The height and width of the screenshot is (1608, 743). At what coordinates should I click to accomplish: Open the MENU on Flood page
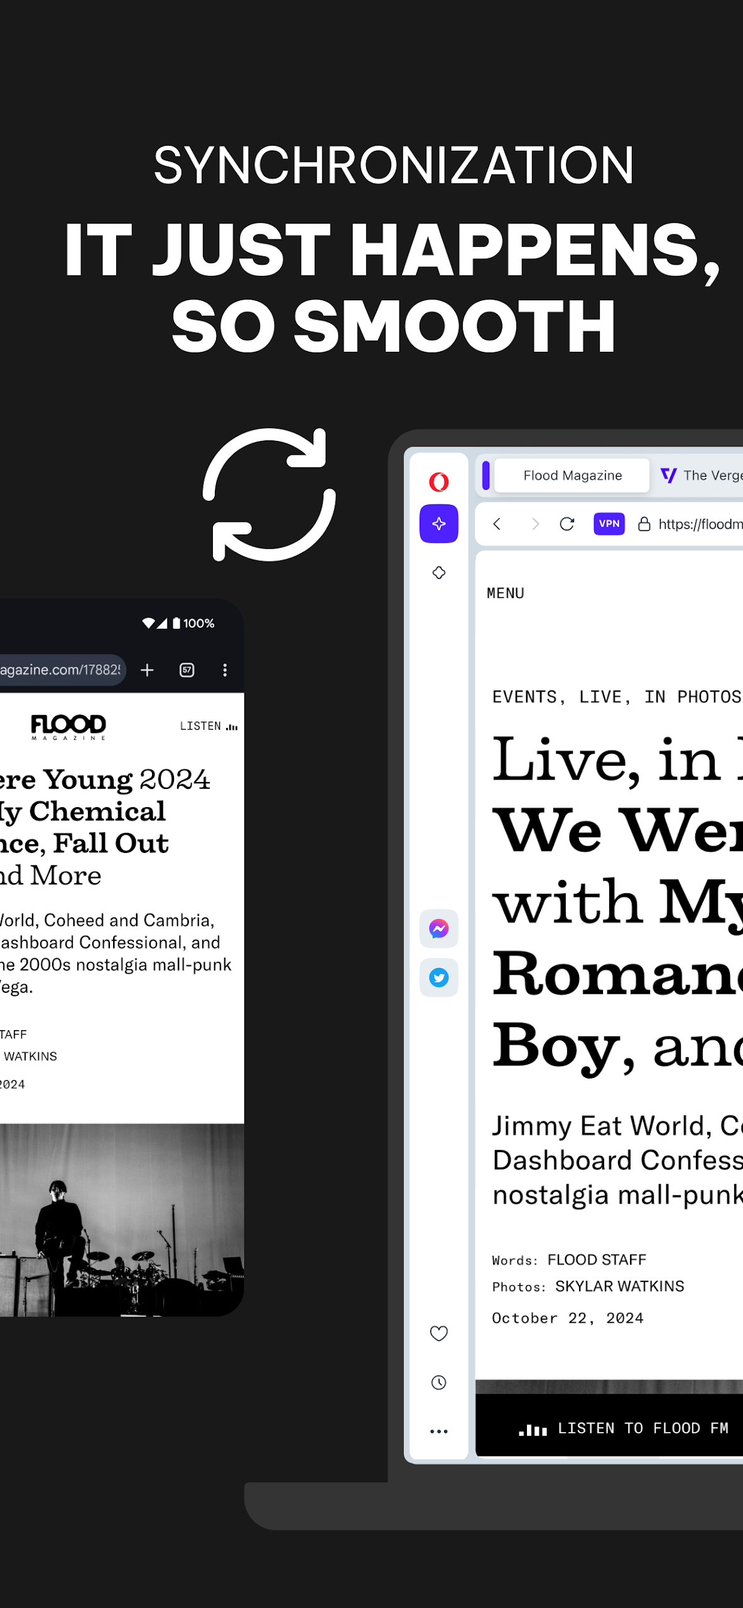[505, 594]
